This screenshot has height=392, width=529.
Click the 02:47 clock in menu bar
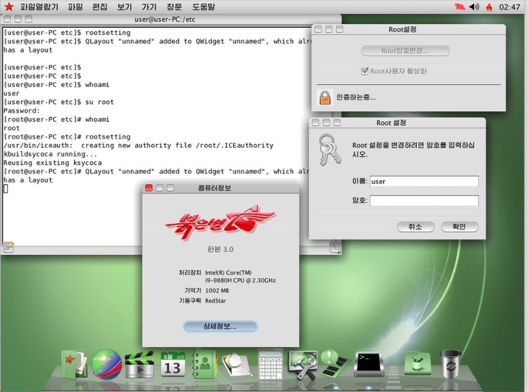point(509,7)
